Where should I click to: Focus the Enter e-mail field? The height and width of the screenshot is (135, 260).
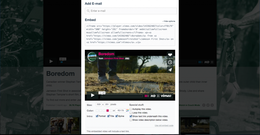point(131,11)
